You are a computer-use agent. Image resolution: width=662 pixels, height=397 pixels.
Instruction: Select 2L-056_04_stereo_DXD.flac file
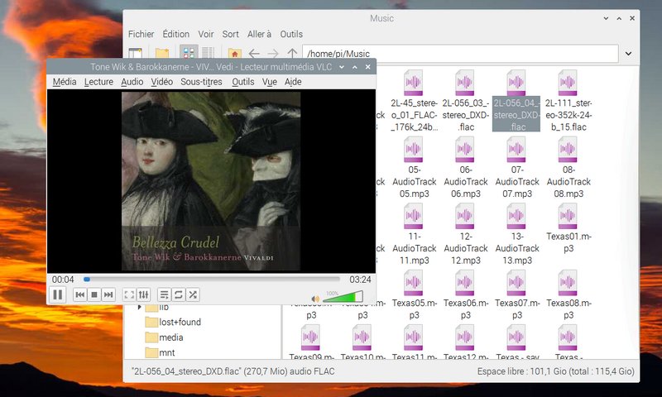(x=516, y=101)
